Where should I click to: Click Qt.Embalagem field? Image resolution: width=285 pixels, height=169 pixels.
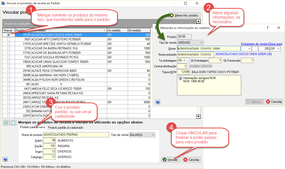[x=215, y=60]
